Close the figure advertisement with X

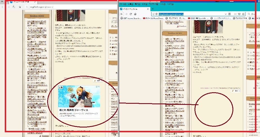click(99, 87)
